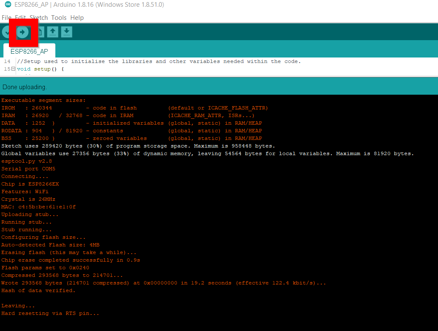Select the ESP8266_AP sketch tab
The width and height of the screenshot is (438, 331).
tap(29, 51)
